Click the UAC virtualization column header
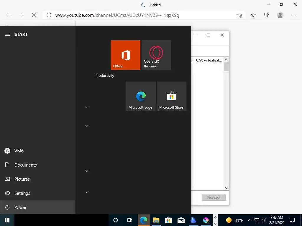 tap(209, 60)
